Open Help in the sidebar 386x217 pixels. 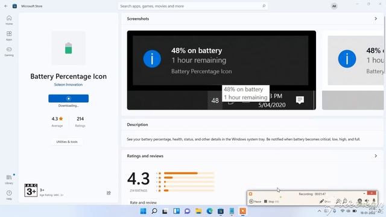(x=9, y=195)
